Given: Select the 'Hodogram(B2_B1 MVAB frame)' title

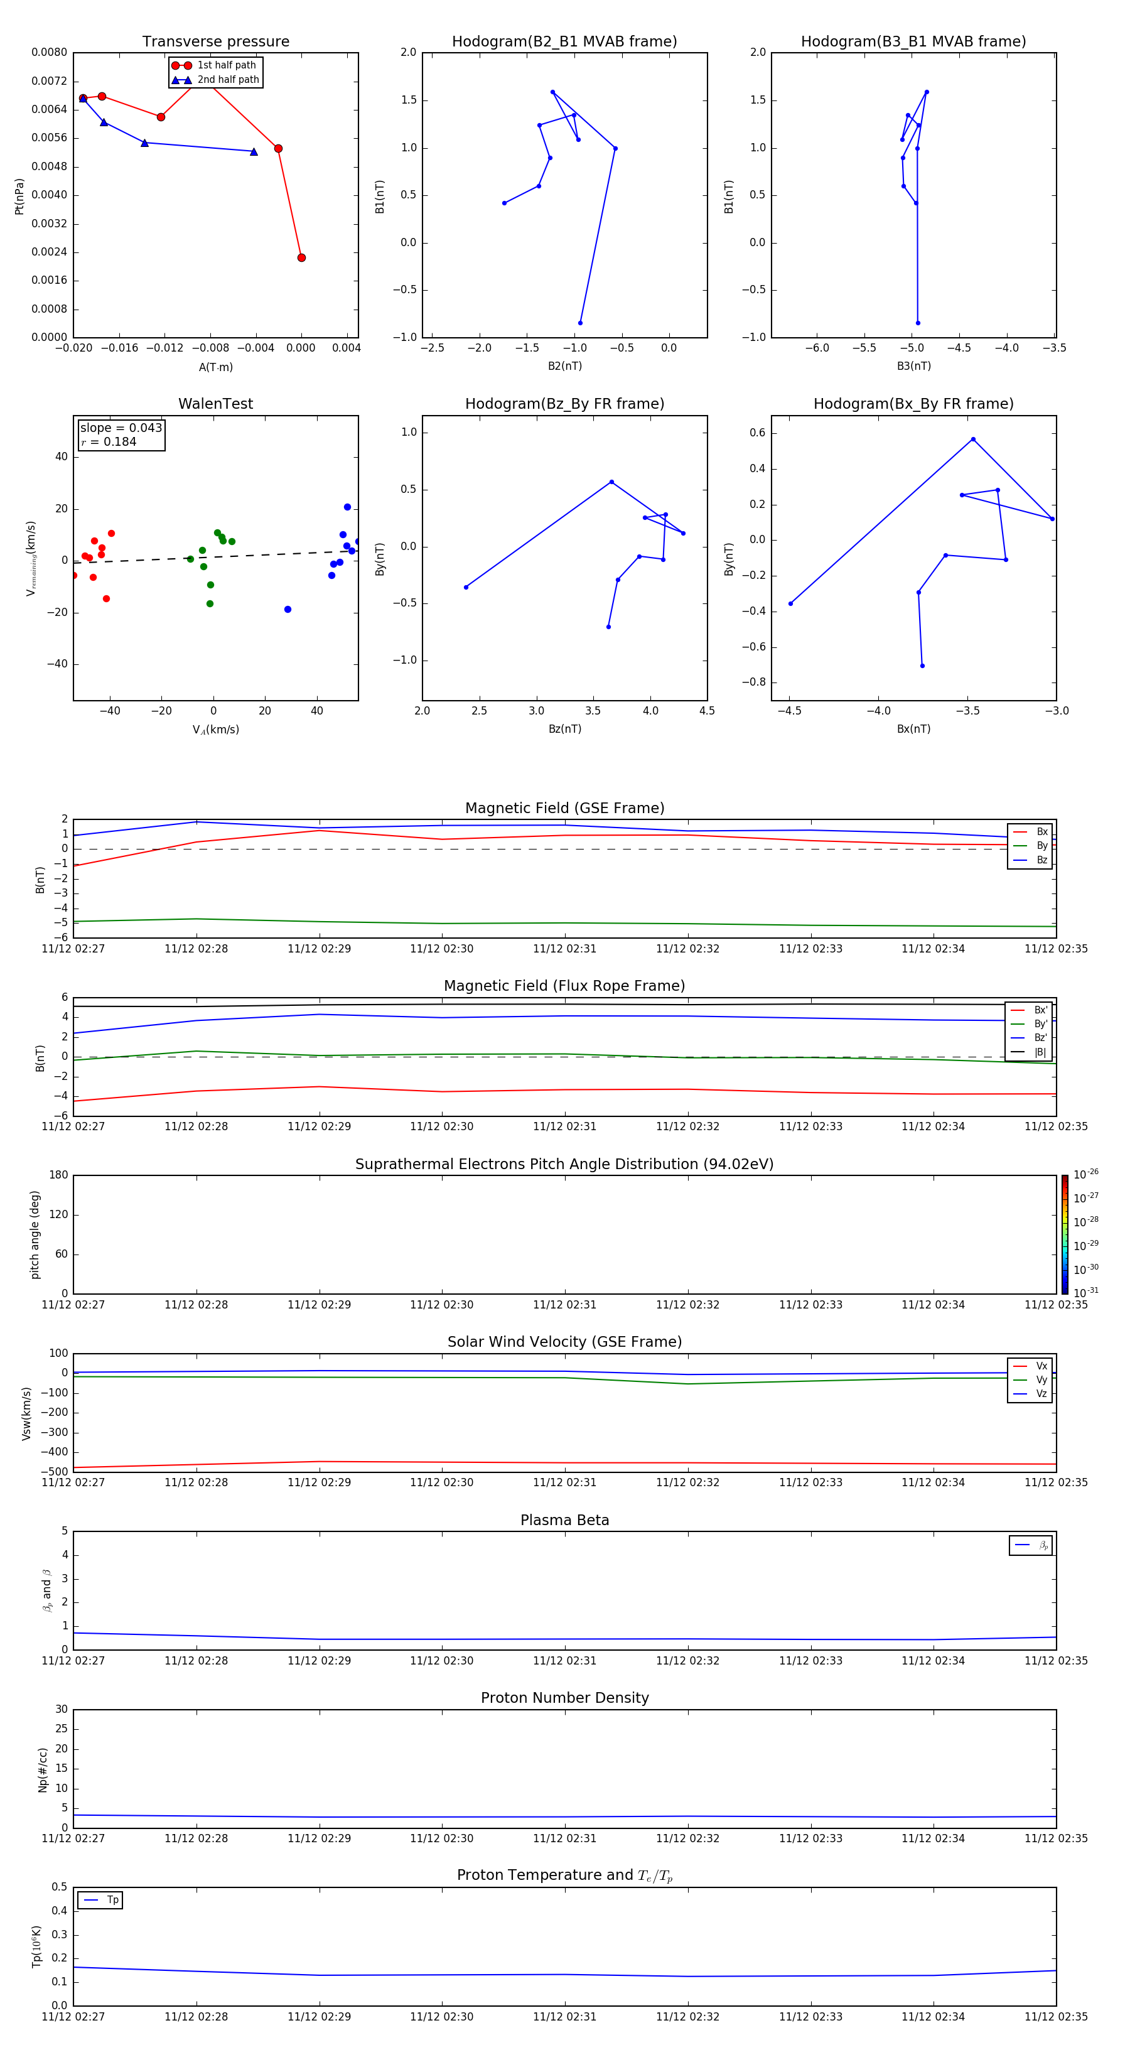Looking at the screenshot, I should tap(564, 42).
